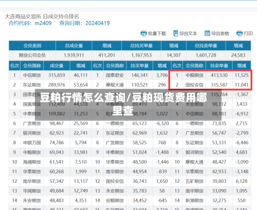
Task: Click the 批量下载 batch download icon
Action: (x=143, y=33)
